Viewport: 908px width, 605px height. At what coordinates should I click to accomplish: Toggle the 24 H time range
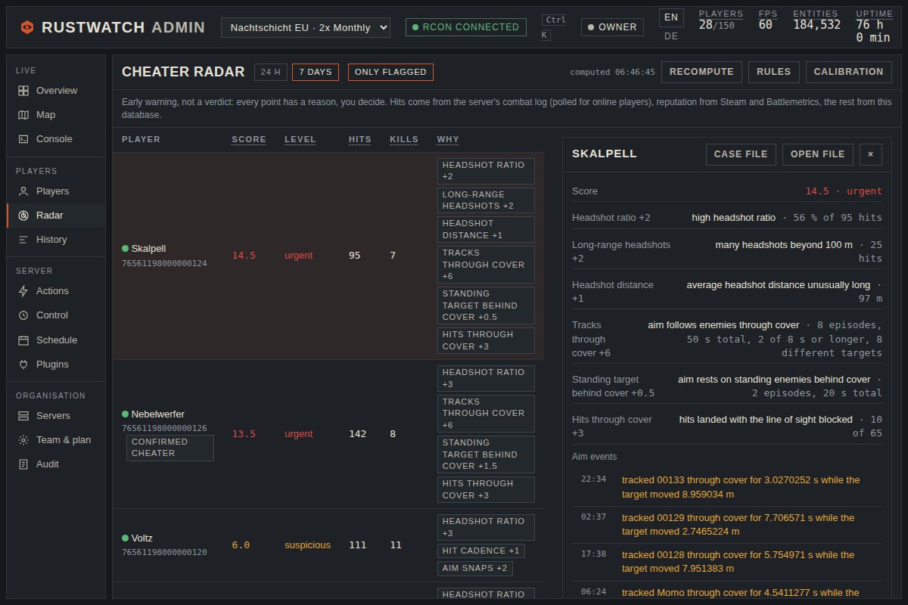point(270,73)
